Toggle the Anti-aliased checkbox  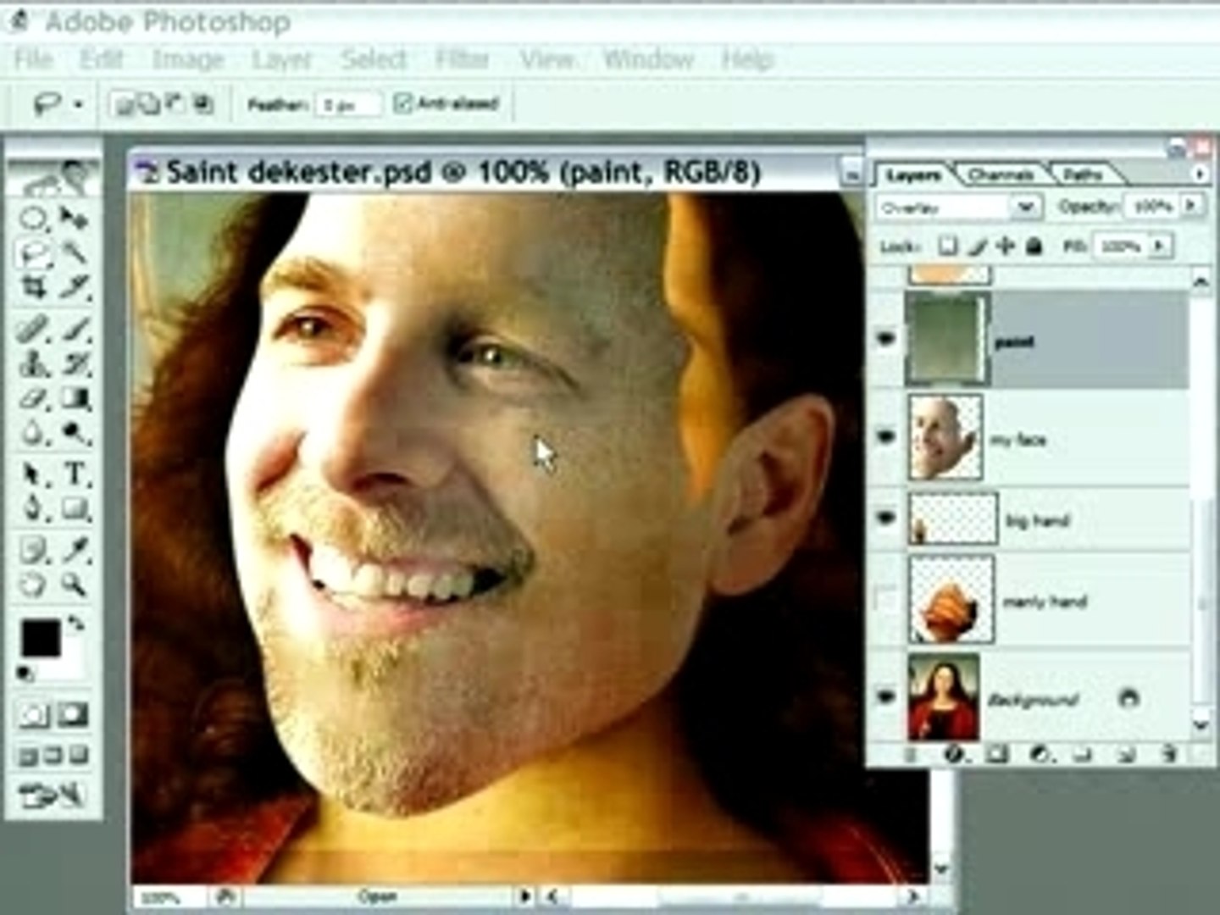pyautogui.click(x=402, y=103)
